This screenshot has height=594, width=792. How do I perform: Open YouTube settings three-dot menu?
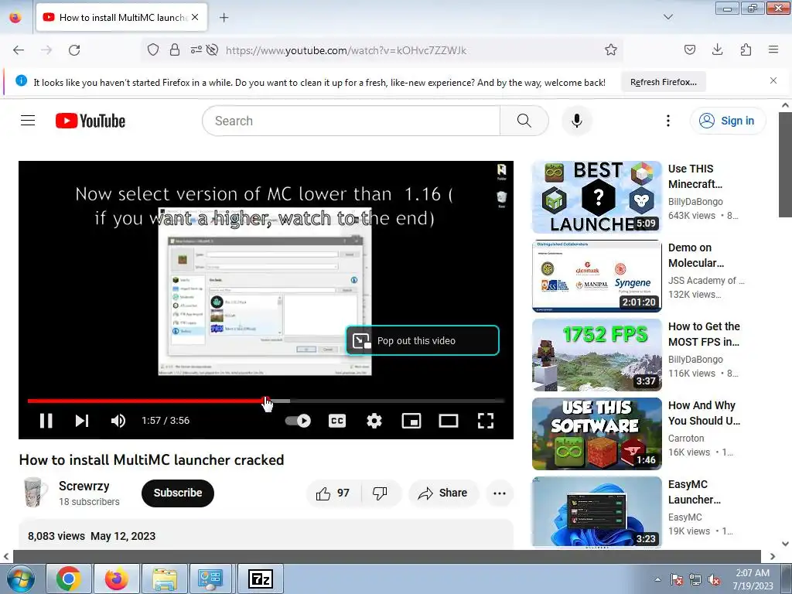tap(667, 121)
